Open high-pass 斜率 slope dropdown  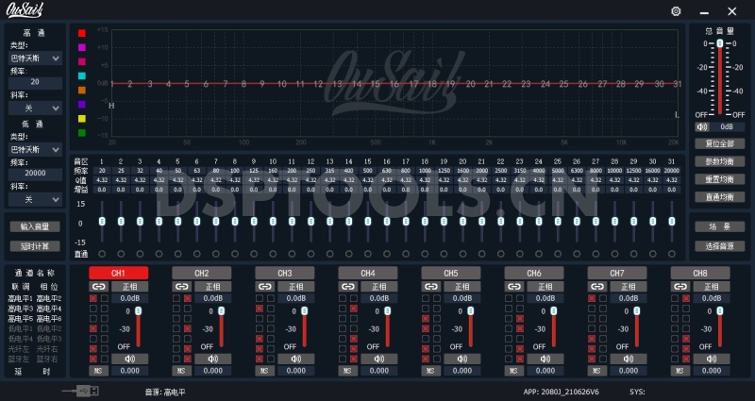(35, 108)
